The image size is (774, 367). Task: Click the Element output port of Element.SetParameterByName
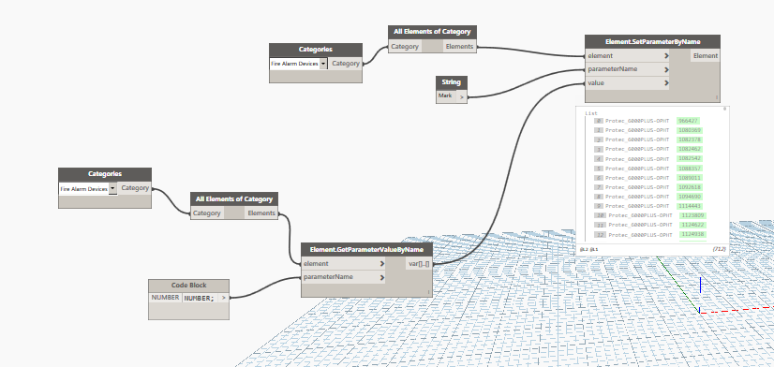point(706,56)
